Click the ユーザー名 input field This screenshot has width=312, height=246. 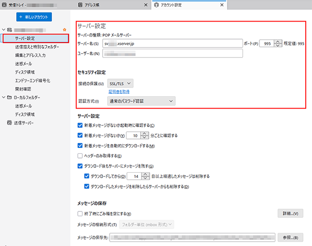point(172,54)
